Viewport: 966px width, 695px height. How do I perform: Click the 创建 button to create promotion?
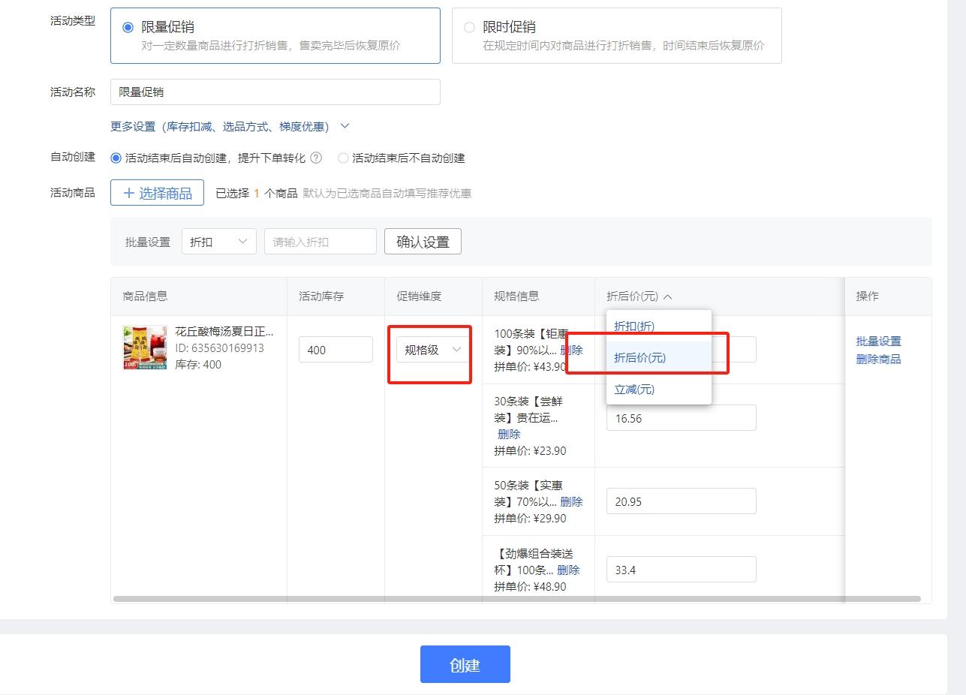[465, 663]
